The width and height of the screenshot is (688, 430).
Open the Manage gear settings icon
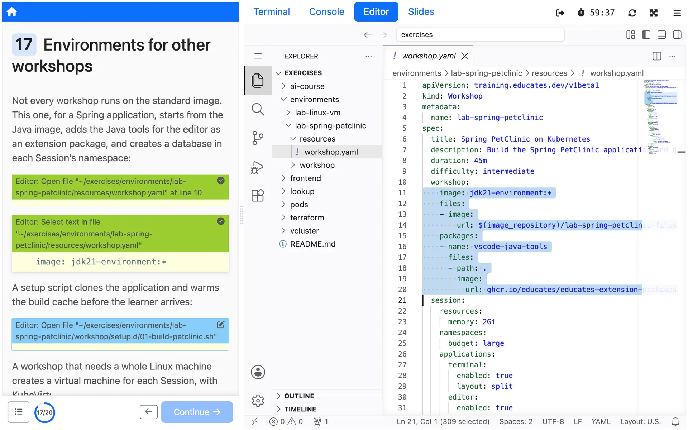tap(258, 401)
